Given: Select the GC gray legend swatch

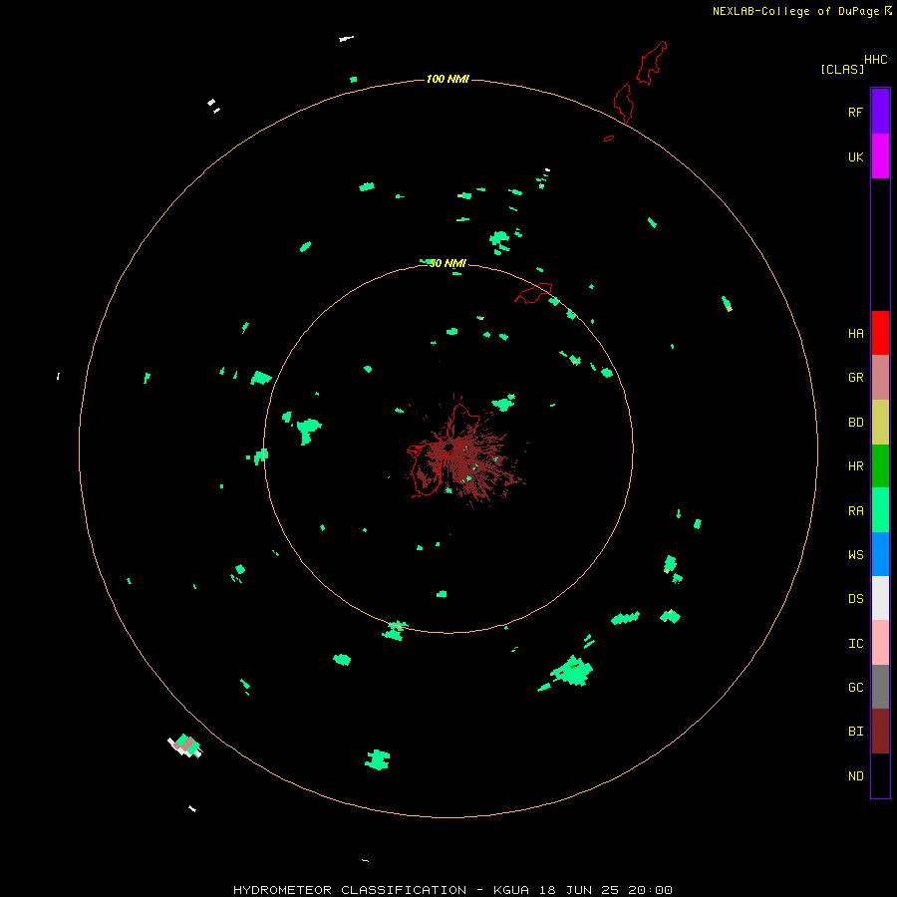Looking at the screenshot, I should click(880, 687).
